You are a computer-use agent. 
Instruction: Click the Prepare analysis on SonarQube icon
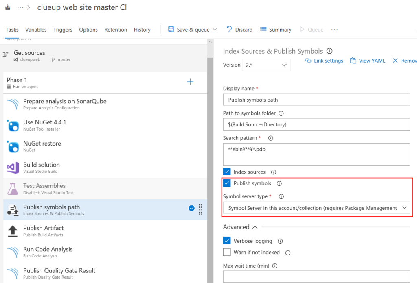tap(13, 104)
